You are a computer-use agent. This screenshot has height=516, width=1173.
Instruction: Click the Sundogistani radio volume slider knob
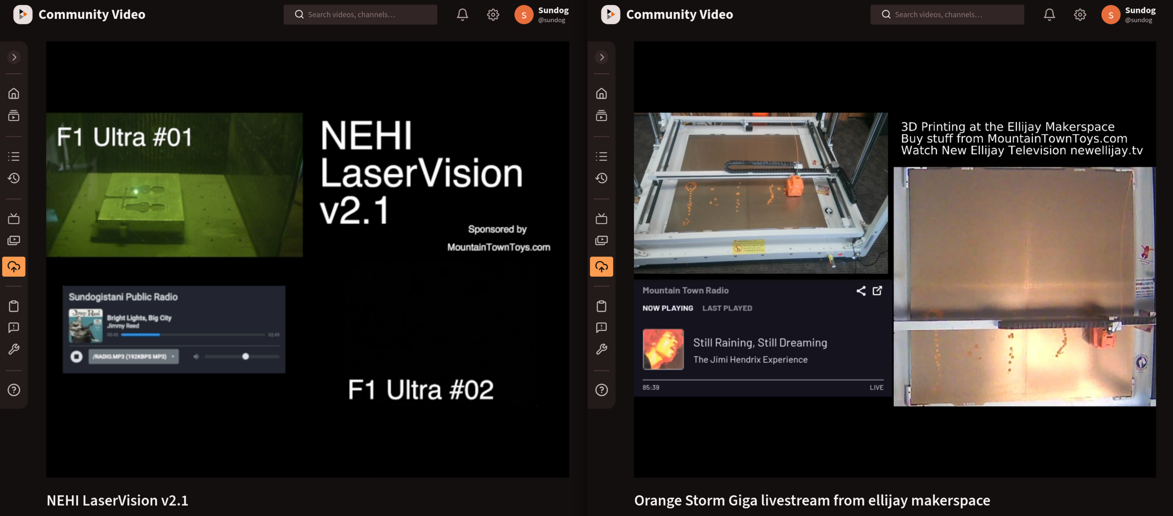pos(246,357)
